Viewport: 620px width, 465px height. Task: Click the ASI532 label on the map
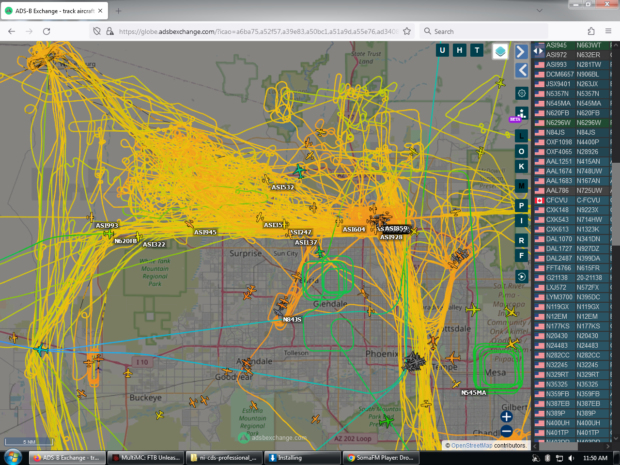pyautogui.click(x=283, y=187)
